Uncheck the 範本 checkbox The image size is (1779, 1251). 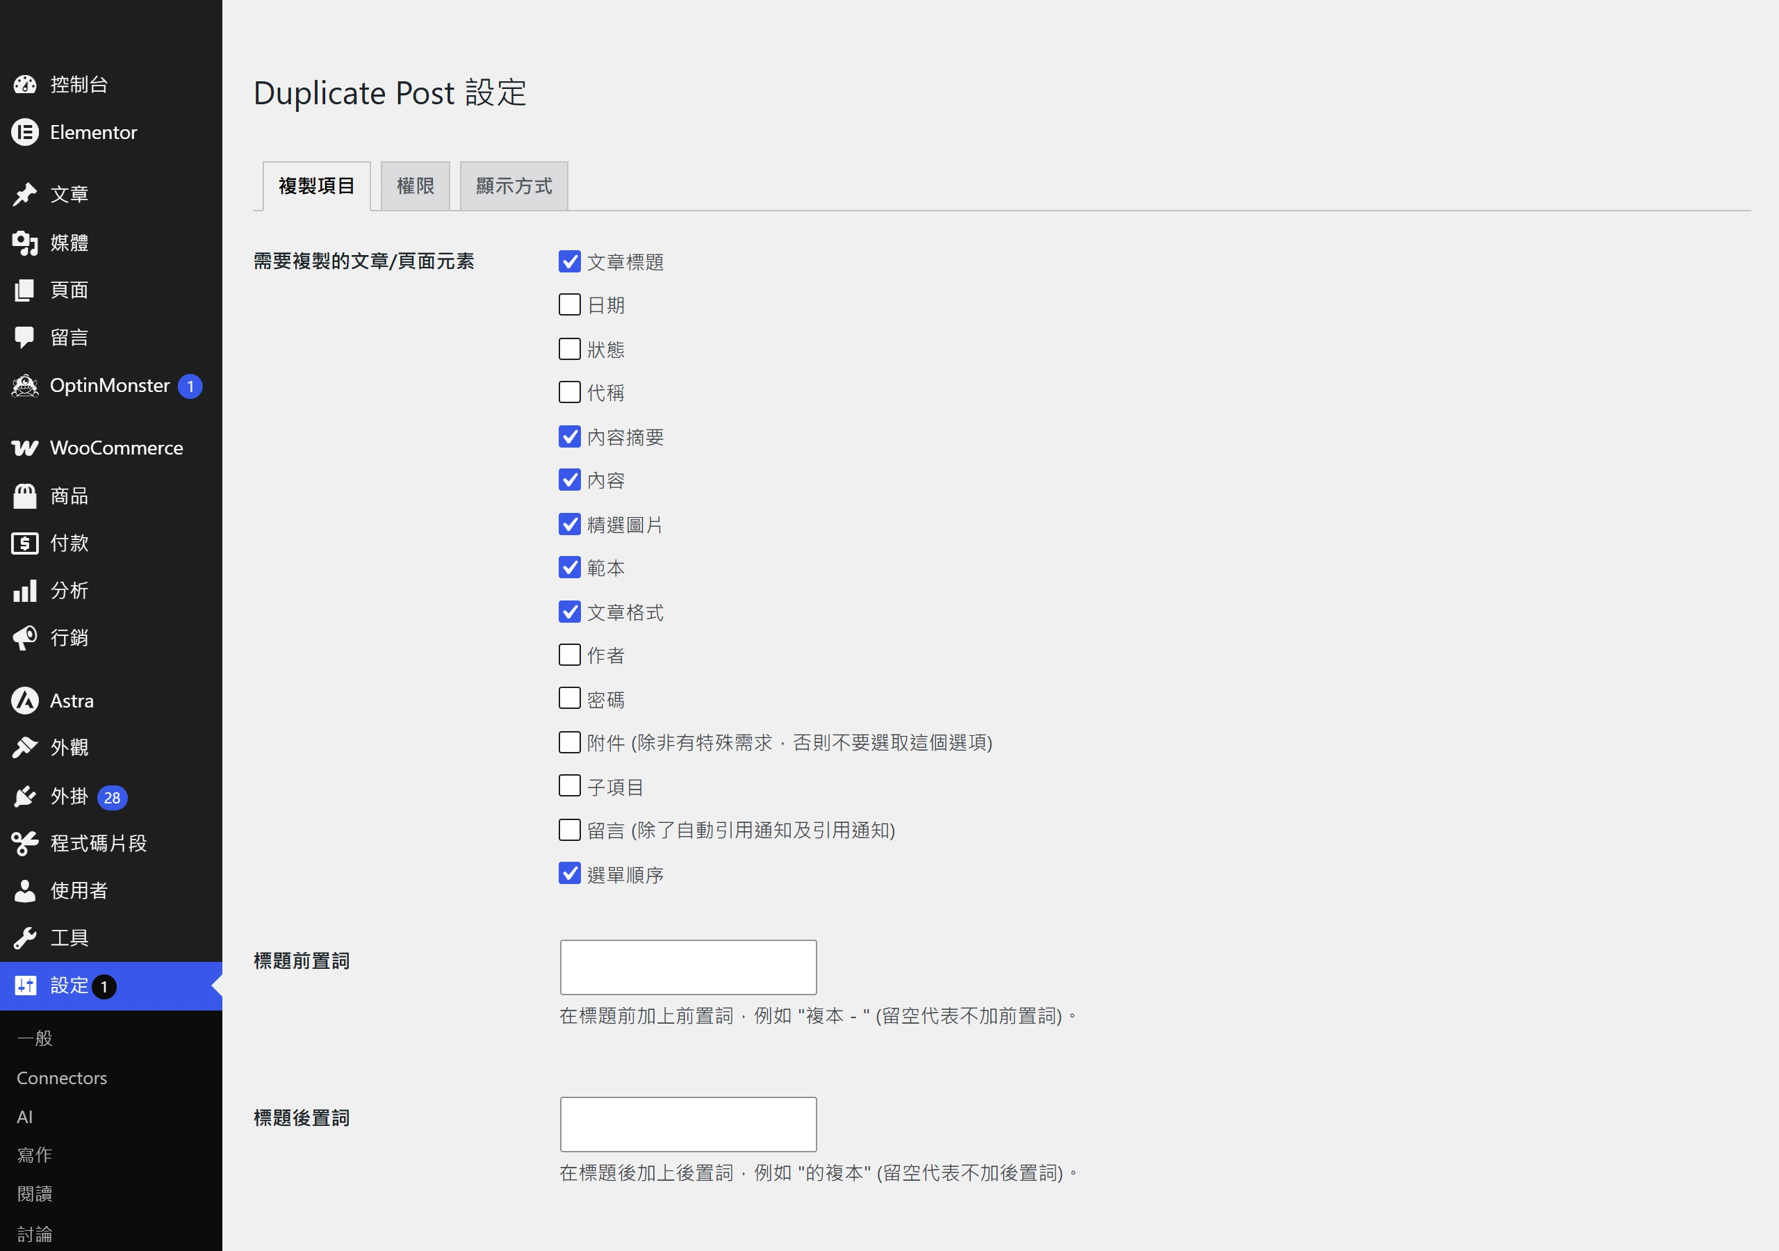coord(570,567)
